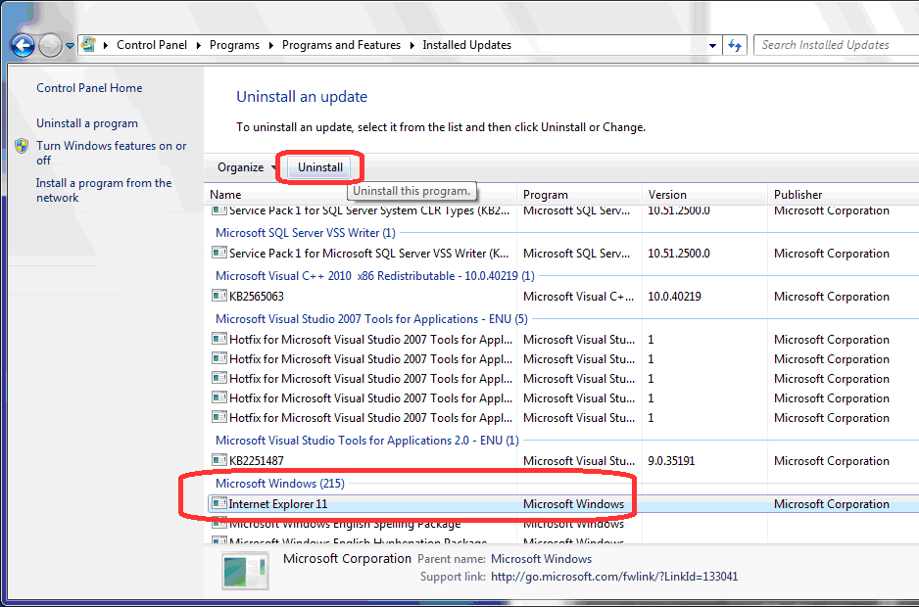The height and width of the screenshot is (607, 919).
Task: Open the recent pages arrow beside Forward
Action: (x=70, y=45)
